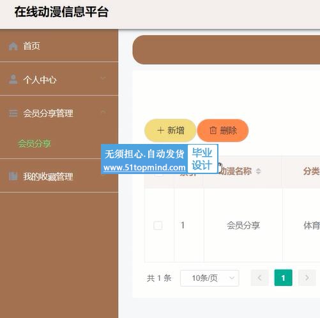Viewport: 320px width, 318px height.
Task: Click the list icon beside 会员分享管理
Action: 13,113
